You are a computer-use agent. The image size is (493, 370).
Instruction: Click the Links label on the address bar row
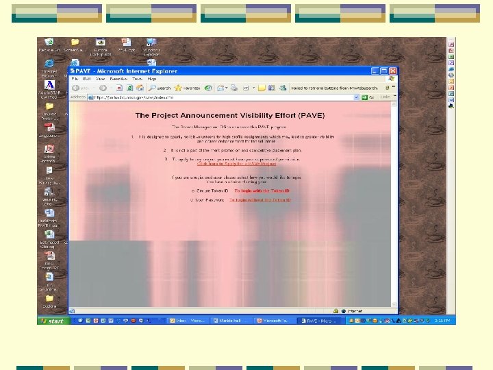[x=385, y=97]
